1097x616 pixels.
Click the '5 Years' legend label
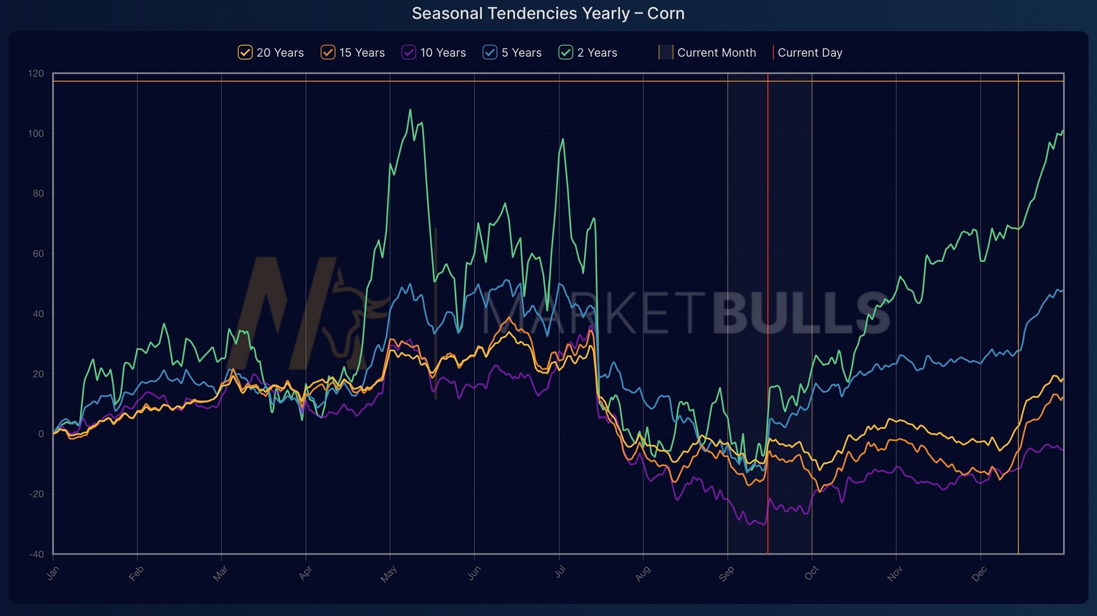(521, 53)
